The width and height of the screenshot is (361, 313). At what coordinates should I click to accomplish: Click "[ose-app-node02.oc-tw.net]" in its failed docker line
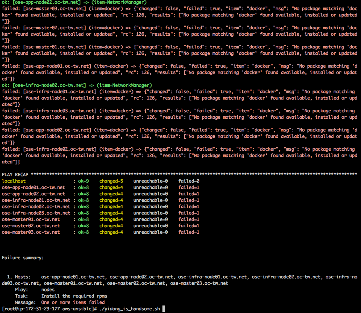(x=57, y=130)
